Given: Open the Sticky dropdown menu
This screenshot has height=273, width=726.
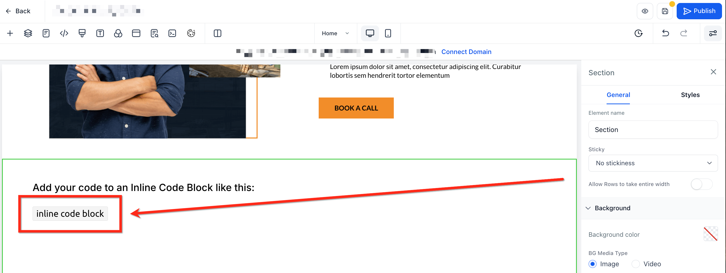Looking at the screenshot, I should coord(653,163).
